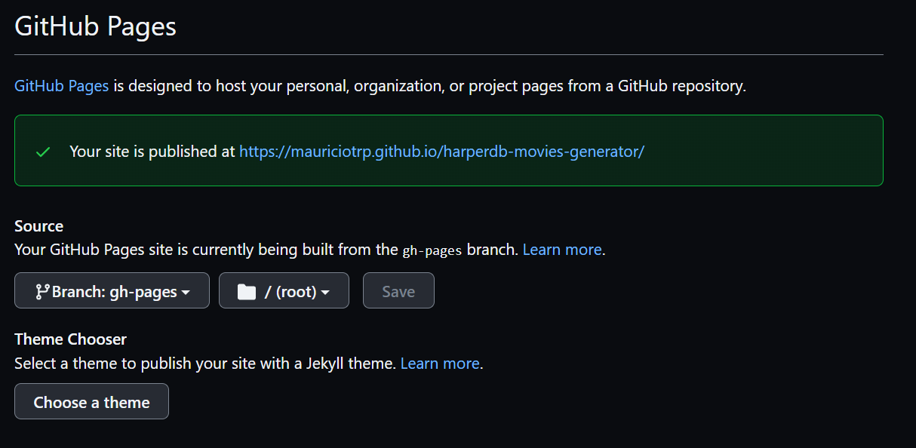Click the git branch icon
The width and height of the screenshot is (916, 448).
click(42, 291)
